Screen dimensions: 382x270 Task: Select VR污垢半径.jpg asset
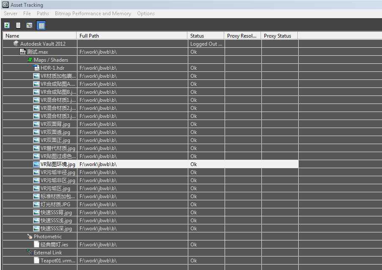(151, 172)
